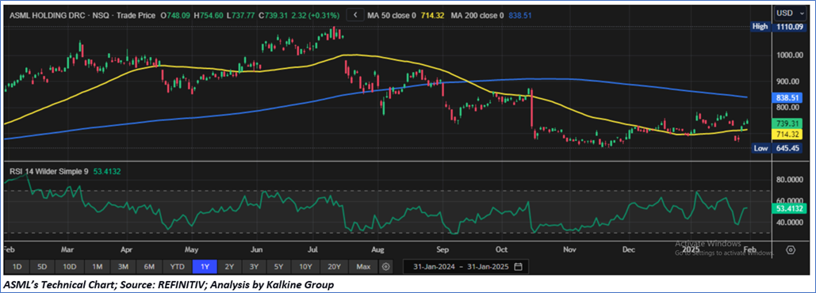Switch to the YTD time range
Viewport: 816px width, 293px height.
click(x=177, y=267)
